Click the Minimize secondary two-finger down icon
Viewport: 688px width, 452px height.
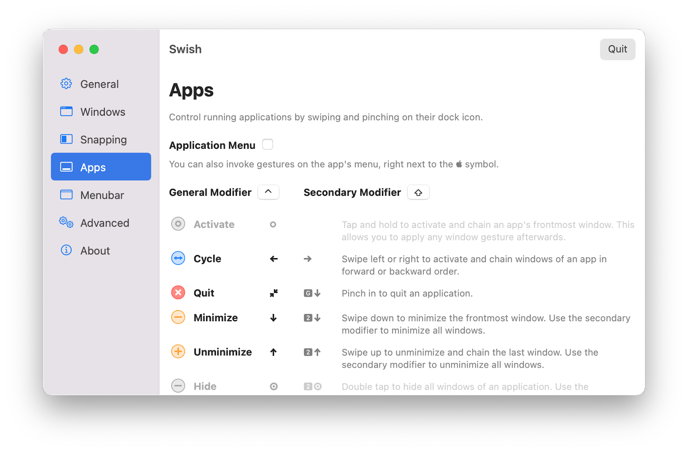tap(312, 318)
